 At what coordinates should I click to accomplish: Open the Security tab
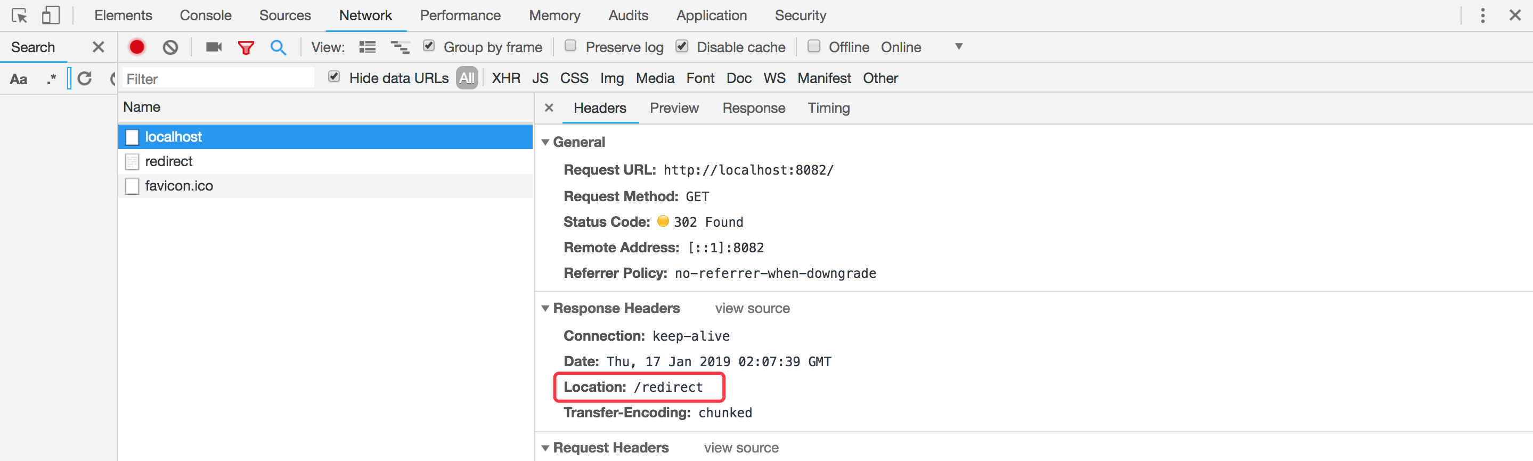tap(800, 15)
